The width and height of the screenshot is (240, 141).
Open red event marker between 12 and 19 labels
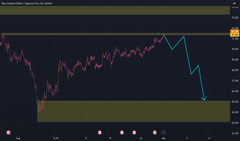coord(100,133)
